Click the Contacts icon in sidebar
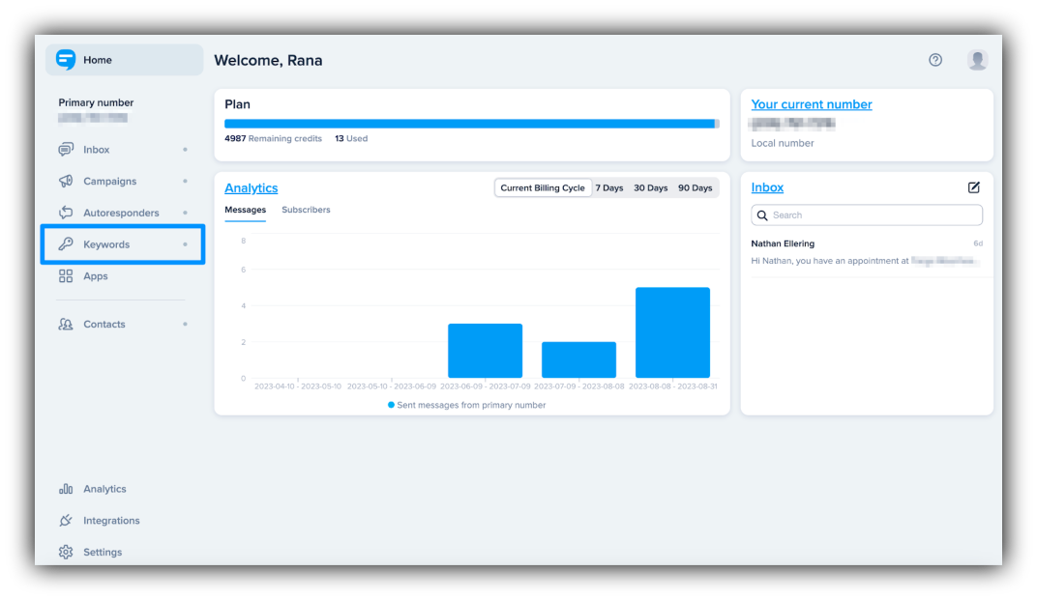 (66, 325)
